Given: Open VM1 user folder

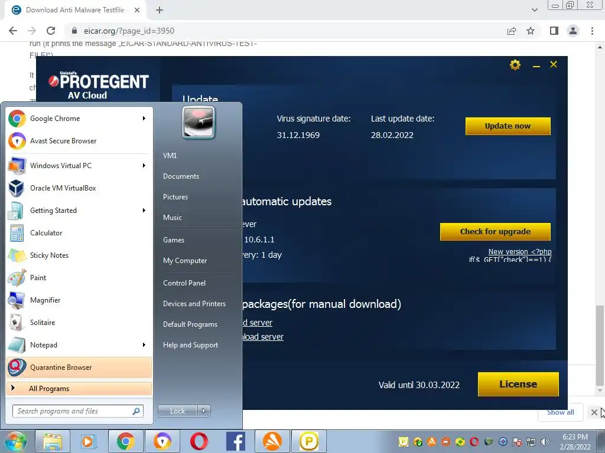Looking at the screenshot, I should (170, 156).
